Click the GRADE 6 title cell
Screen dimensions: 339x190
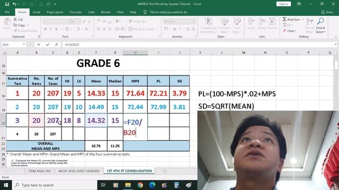tap(98, 63)
